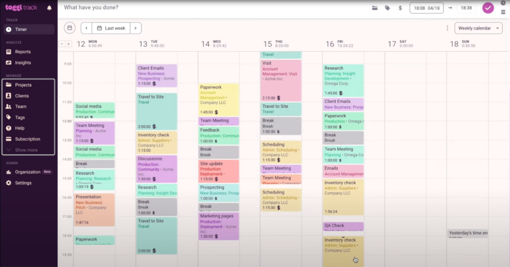This screenshot has height=267, width=510.
Task: Edit end time 18:38
Action: coord(466,8)
